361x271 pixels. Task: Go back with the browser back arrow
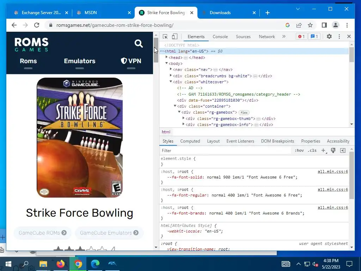click(x=14, y=25)
